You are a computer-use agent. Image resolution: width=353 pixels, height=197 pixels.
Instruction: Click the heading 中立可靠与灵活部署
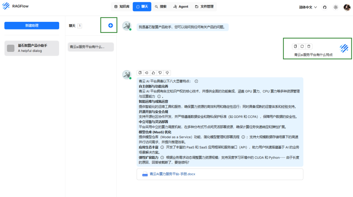153,122
